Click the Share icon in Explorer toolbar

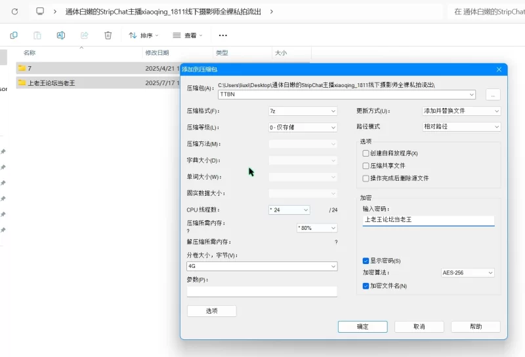point(85,35)
